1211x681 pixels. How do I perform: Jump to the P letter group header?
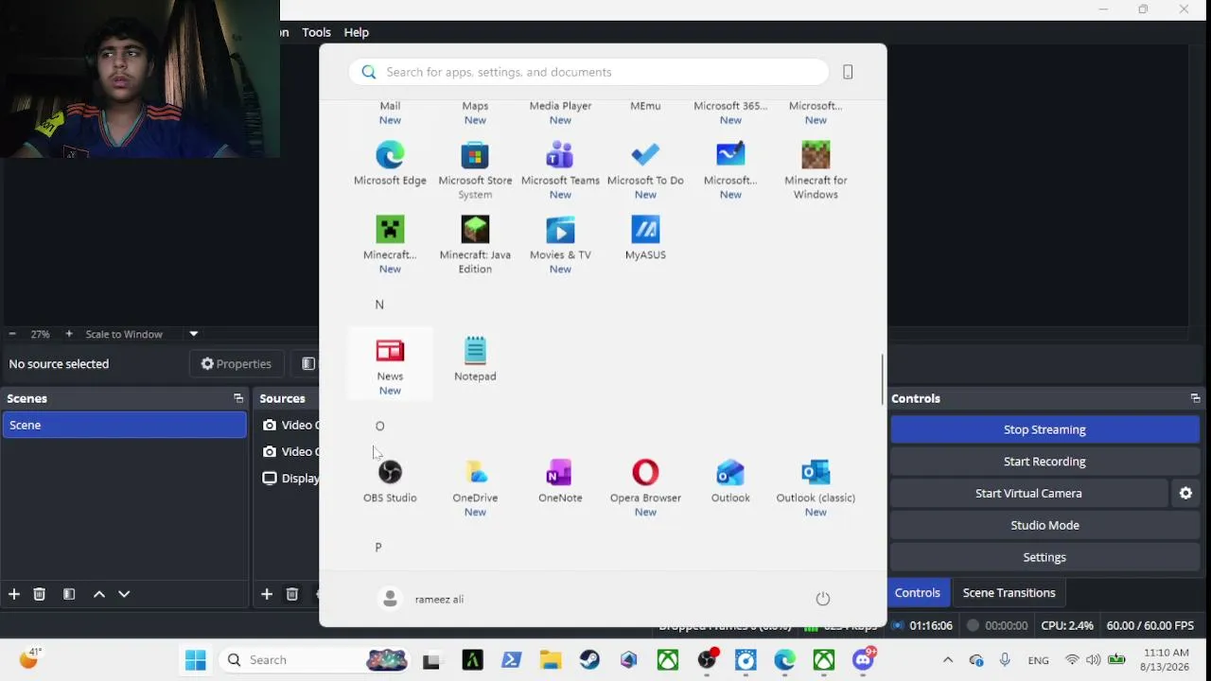click(378, 548)
